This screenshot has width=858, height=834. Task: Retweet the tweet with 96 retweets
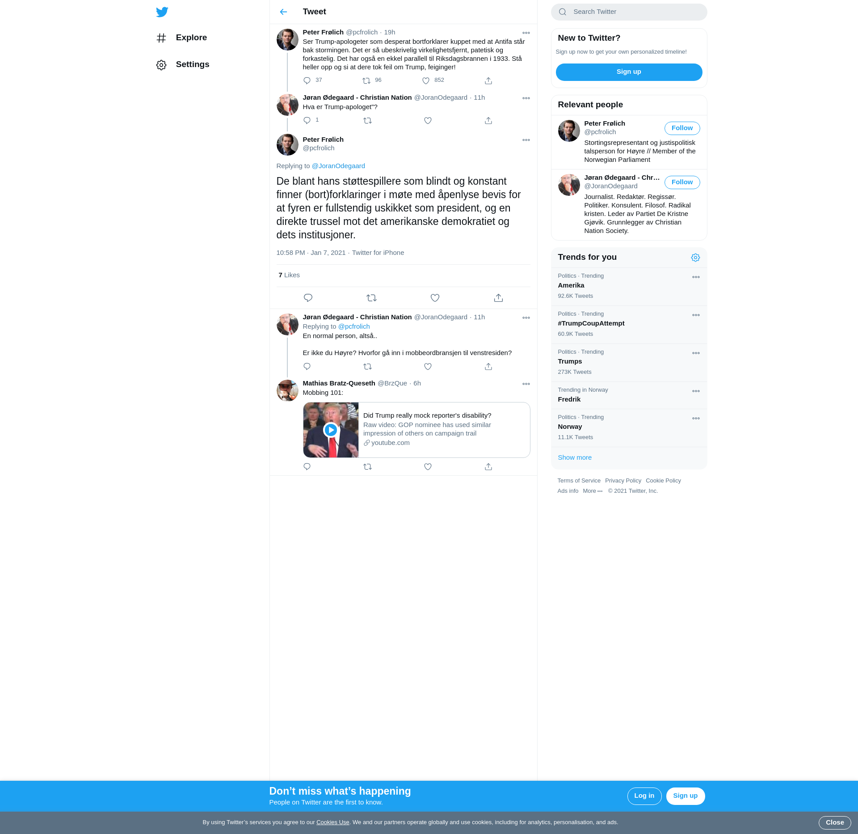point(366,80)
